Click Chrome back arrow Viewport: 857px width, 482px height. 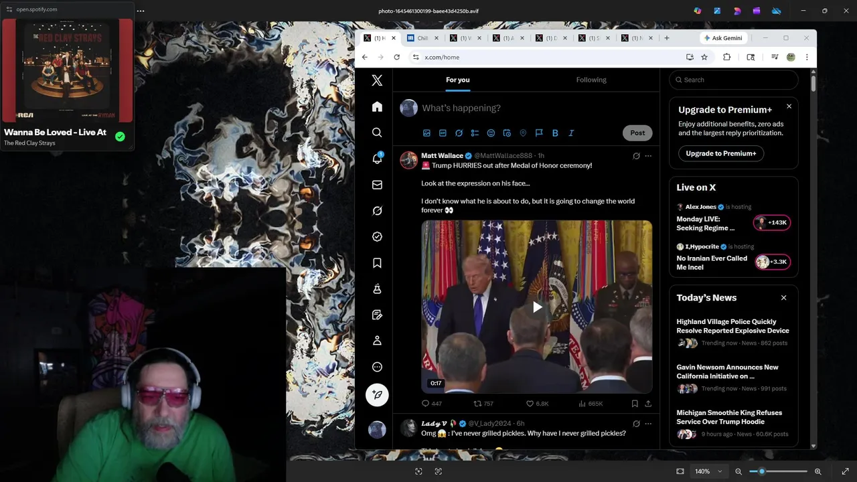[365, 58]
